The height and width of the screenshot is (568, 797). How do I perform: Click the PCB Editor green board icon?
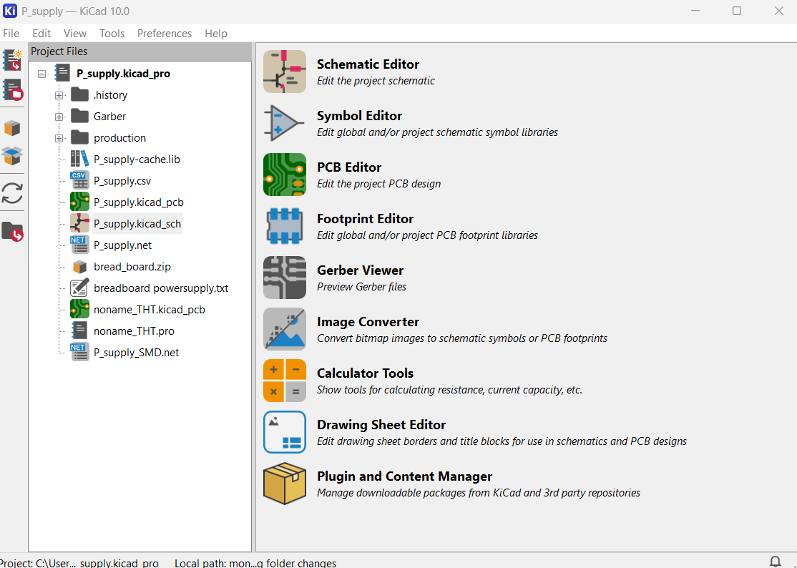285,175
